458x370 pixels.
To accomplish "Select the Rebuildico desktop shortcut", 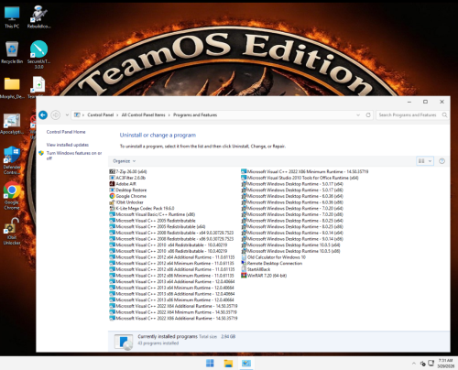I will (x=38, y=17).
